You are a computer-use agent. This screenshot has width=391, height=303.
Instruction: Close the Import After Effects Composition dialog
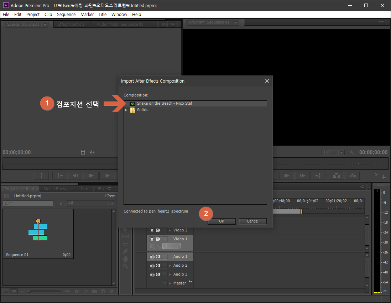point(267,81)
